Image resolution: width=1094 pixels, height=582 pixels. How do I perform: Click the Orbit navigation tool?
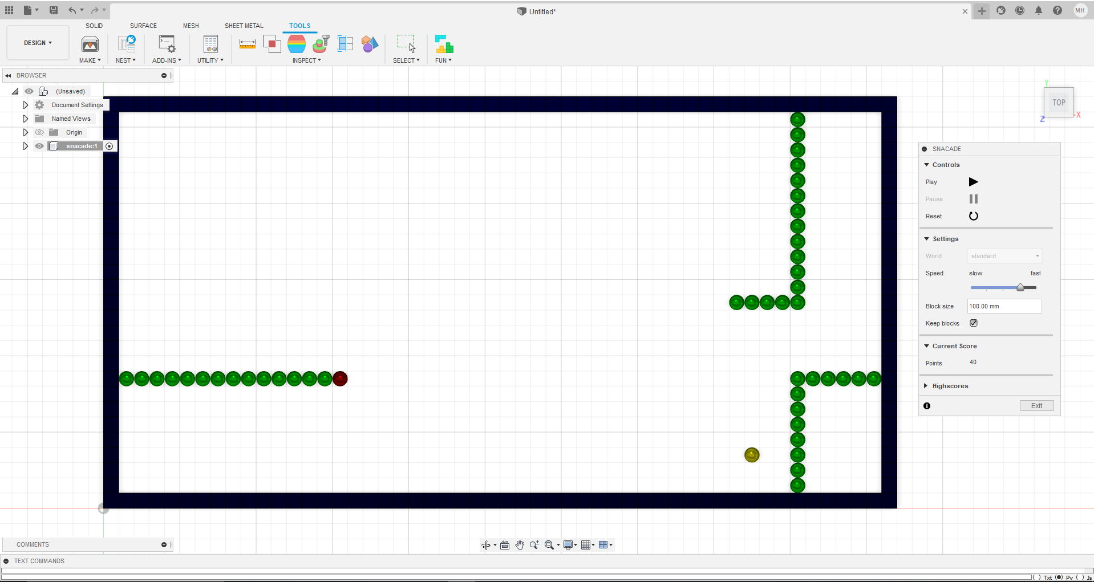pyautogui.click(x=486, y=545)
